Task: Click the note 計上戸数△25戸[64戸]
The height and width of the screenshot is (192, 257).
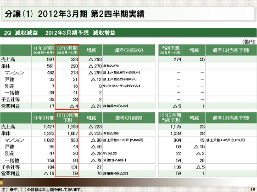Action: (x=120, y=79)
